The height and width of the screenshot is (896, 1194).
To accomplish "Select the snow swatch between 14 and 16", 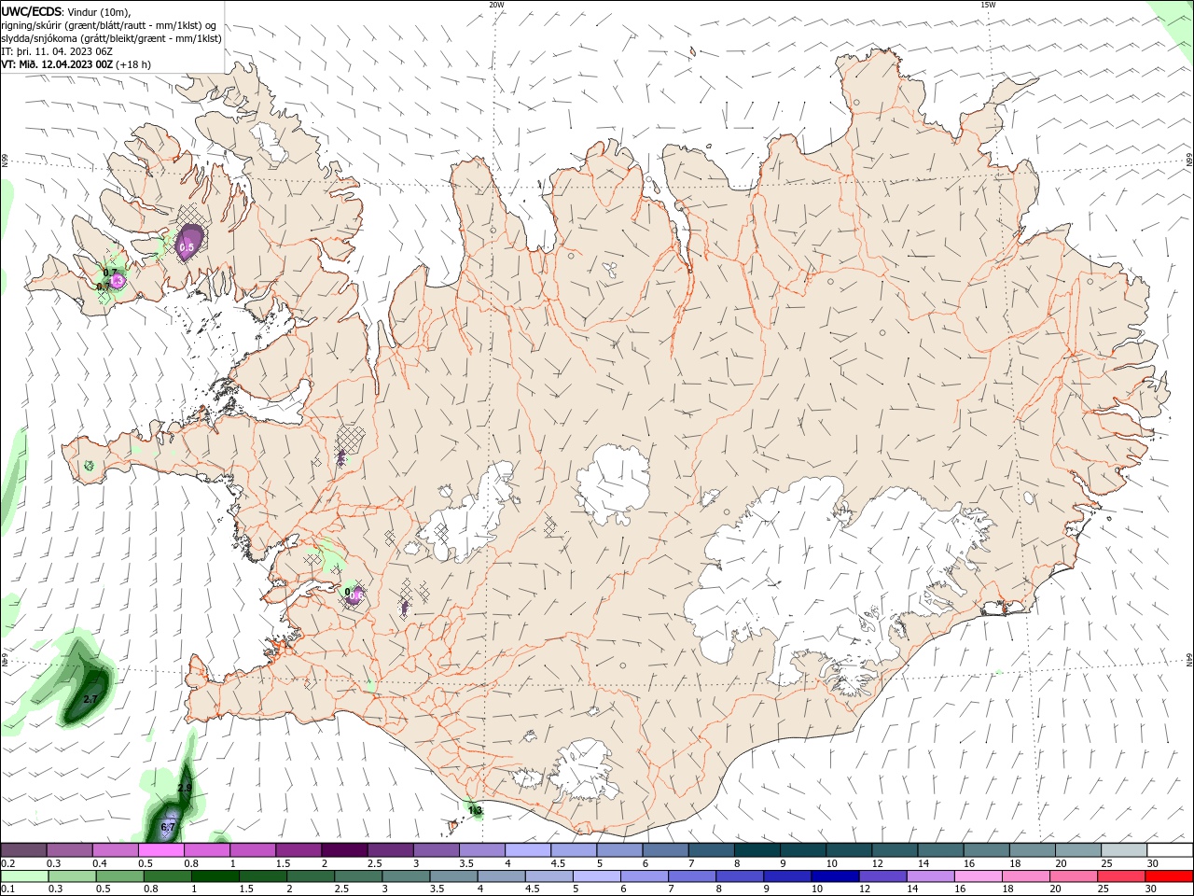I will pos(940,850).
